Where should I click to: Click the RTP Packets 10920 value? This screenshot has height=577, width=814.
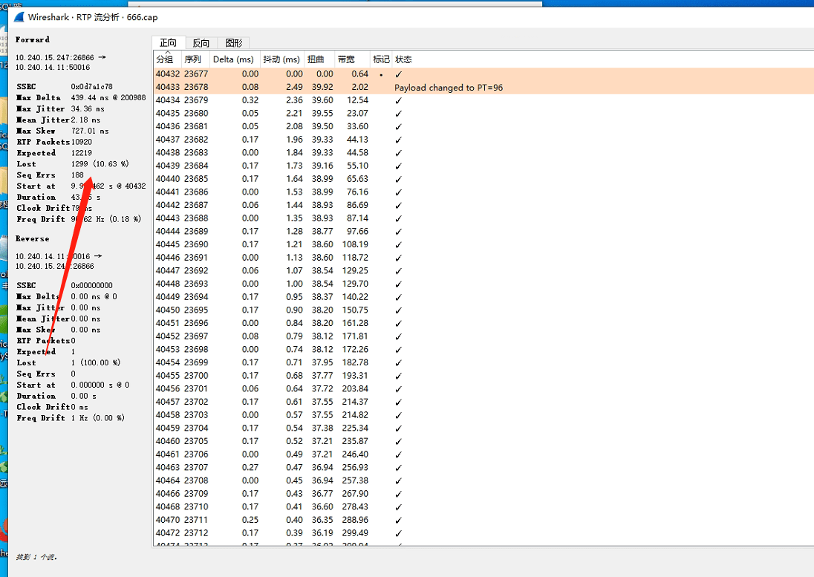82,142
